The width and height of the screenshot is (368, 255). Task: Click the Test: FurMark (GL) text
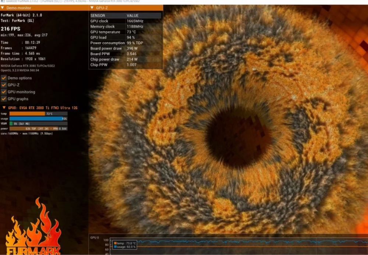coord(18,21)
